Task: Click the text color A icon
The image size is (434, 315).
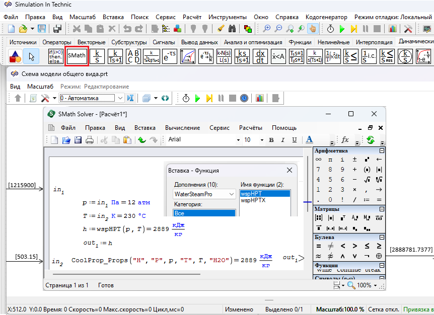Action: [309, 140]
